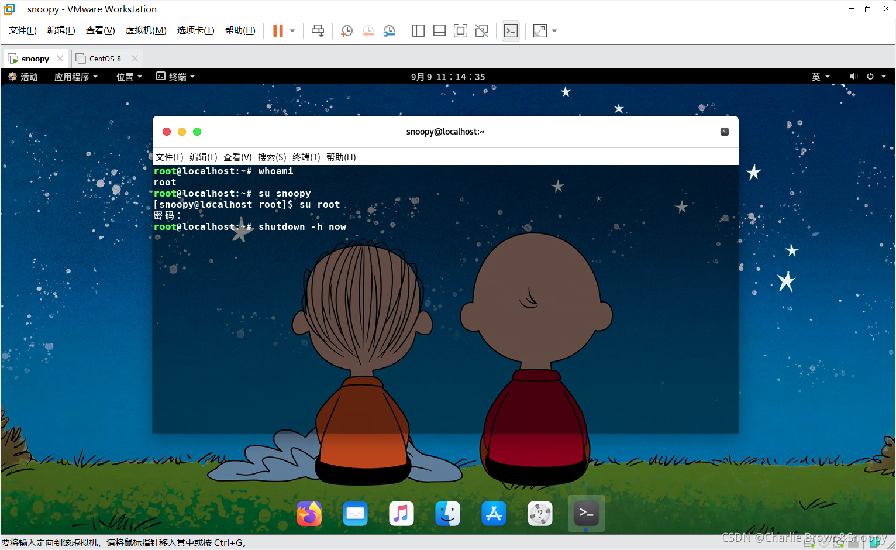The width and height of the screenshot is (896, 550).
Task: Close the CentOS 8 tab
Action: tap(135, 59)
